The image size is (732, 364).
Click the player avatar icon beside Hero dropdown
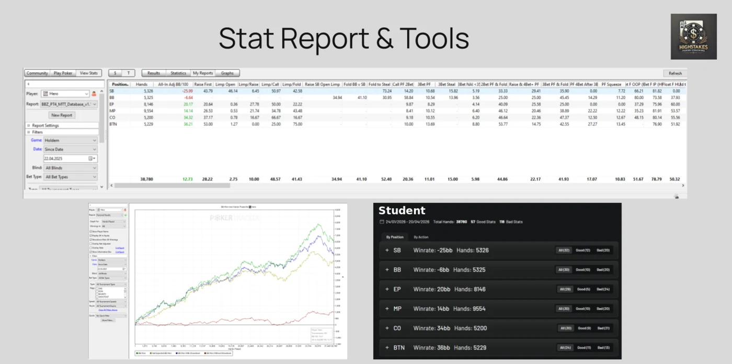(94, 94)
